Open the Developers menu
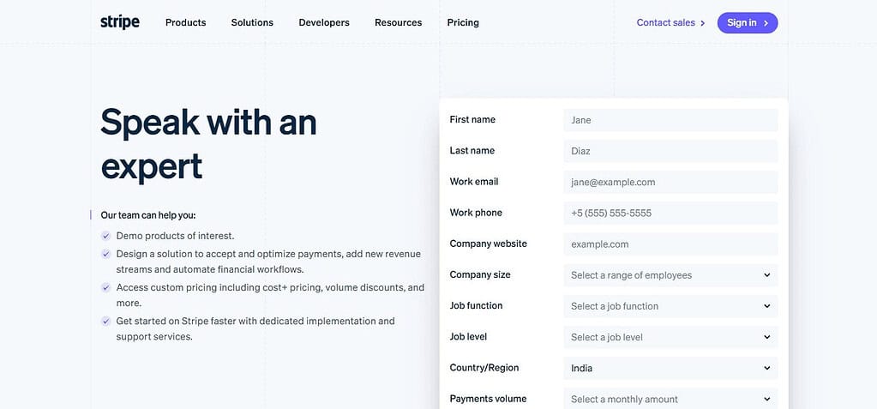Image resolution: width=877 pixels, height=409 pixels. (324, 23)
